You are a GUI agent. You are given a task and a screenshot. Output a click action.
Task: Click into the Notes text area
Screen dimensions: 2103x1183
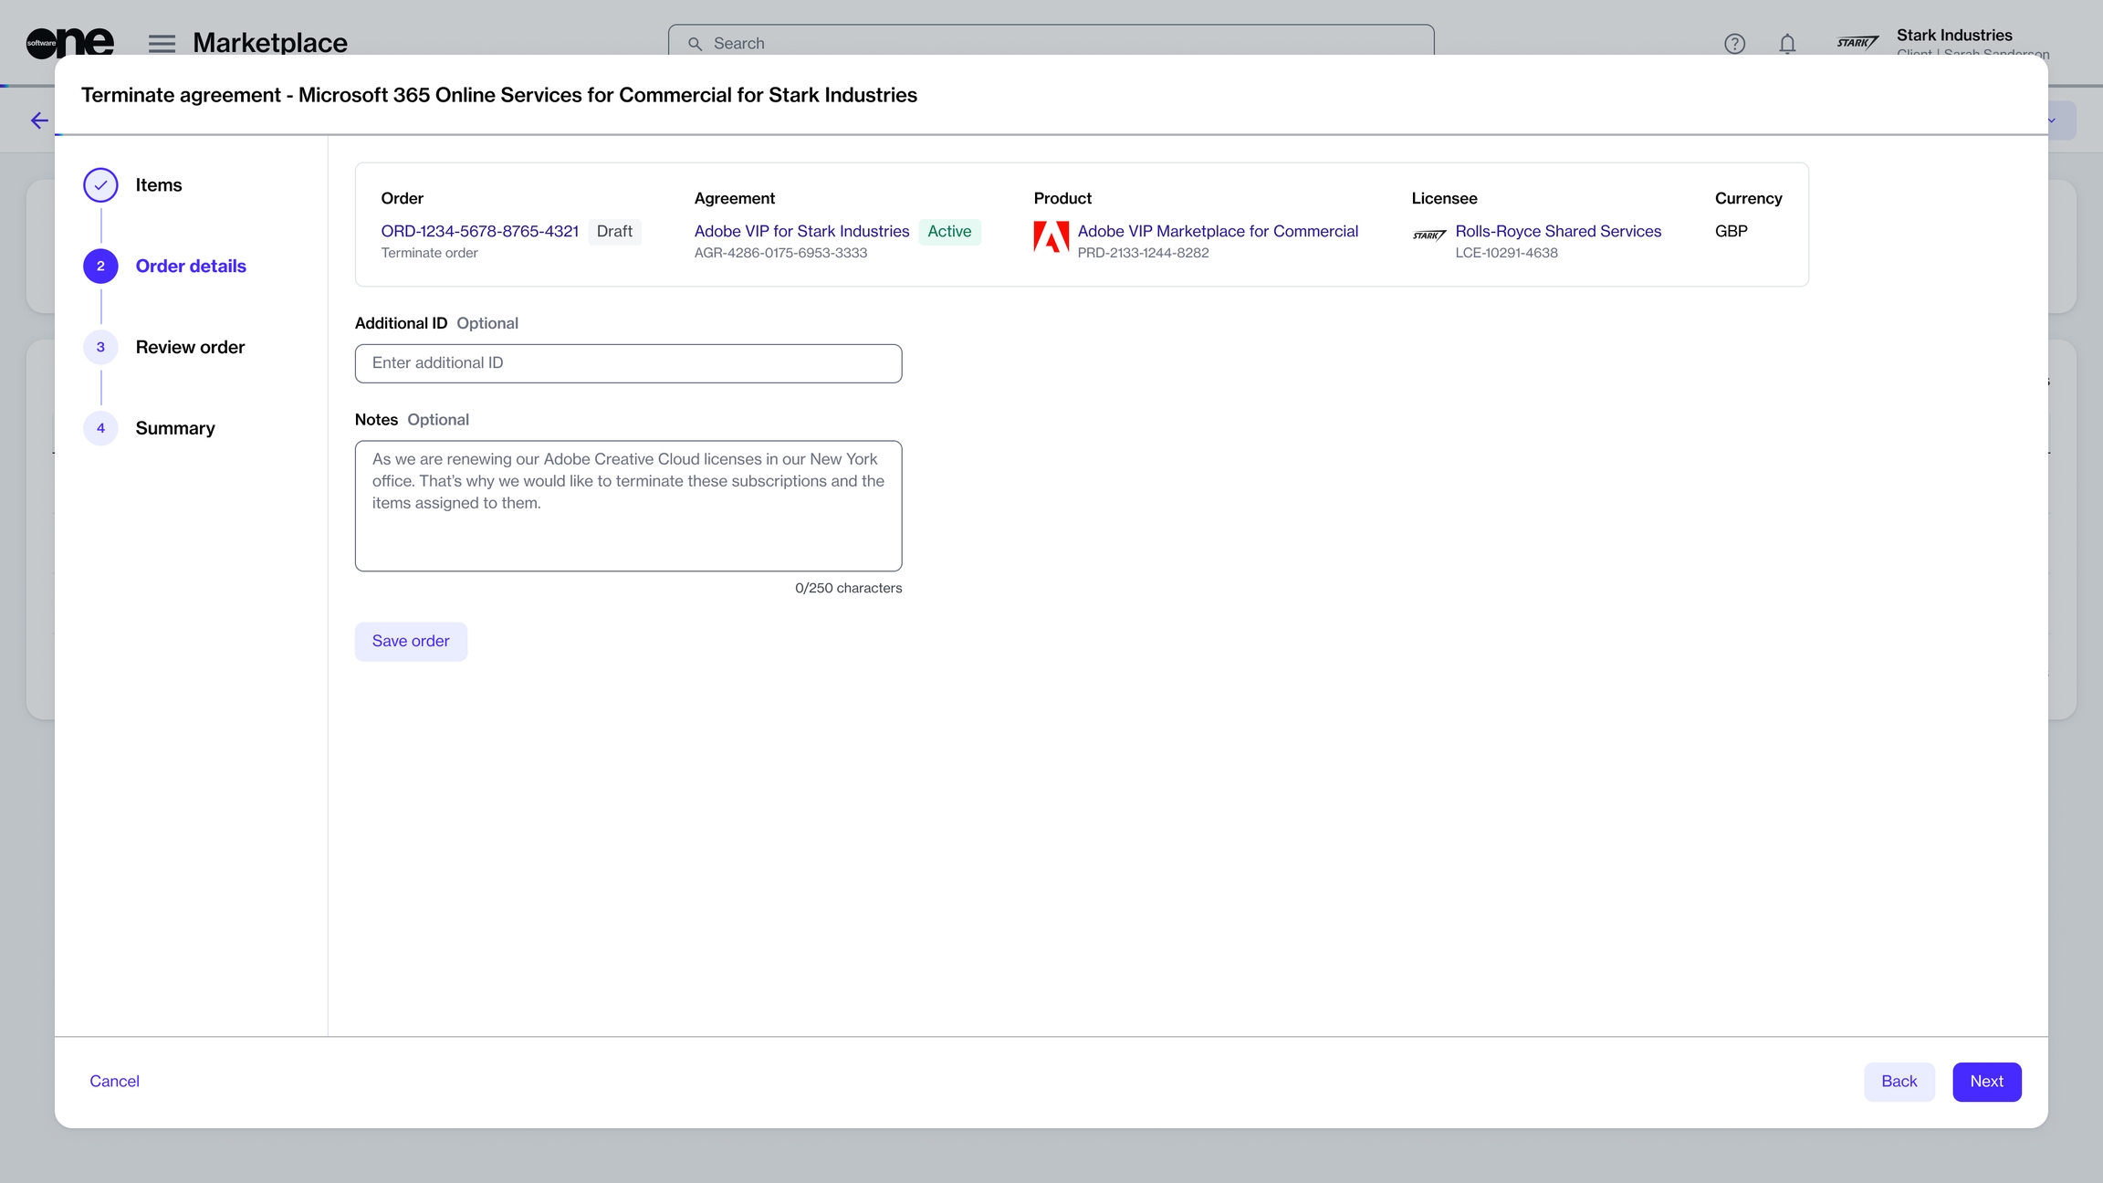(x=628, y=506)
